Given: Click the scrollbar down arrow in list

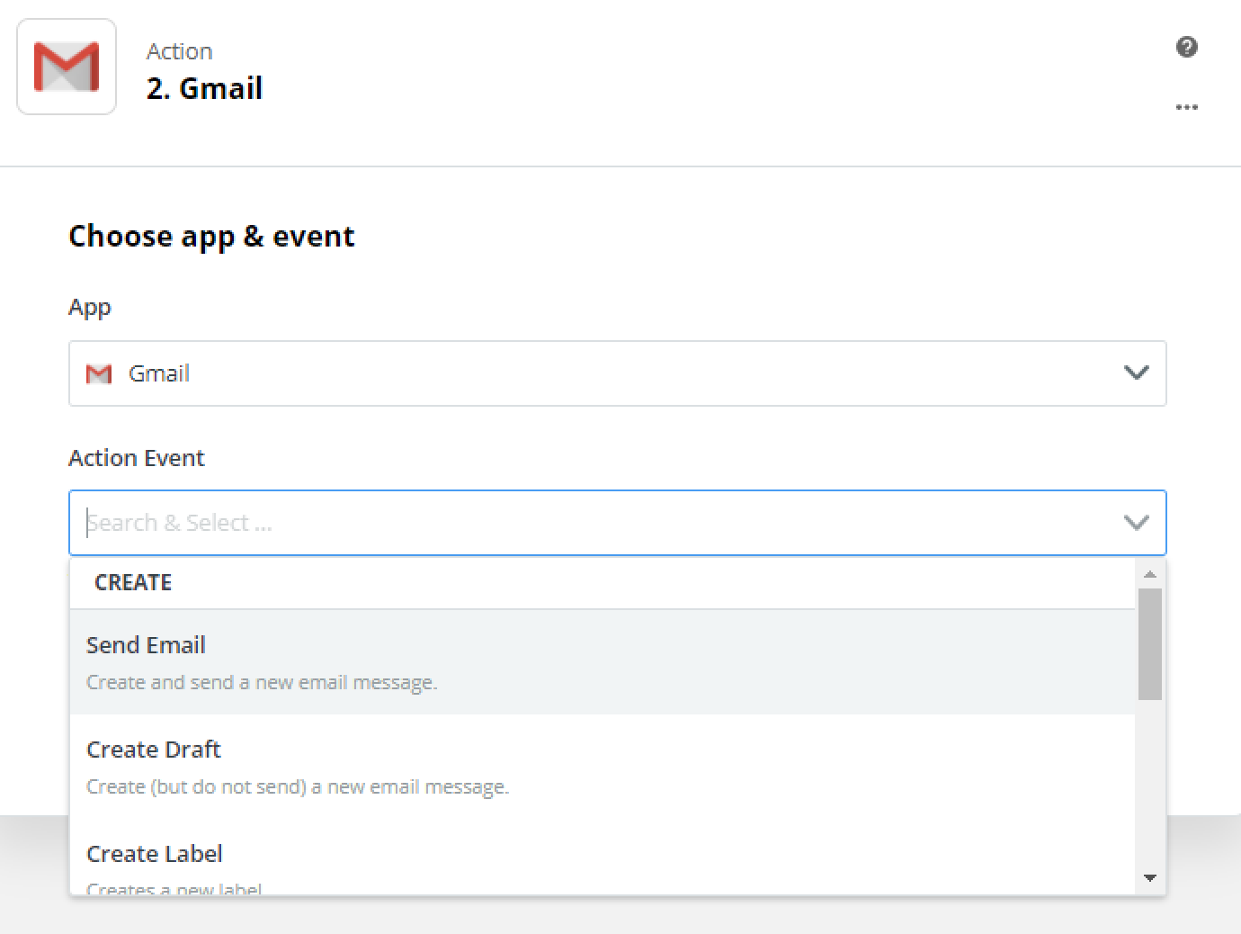Looking at the screenshot, I should pyautogui.click(x=1149, y=878).
